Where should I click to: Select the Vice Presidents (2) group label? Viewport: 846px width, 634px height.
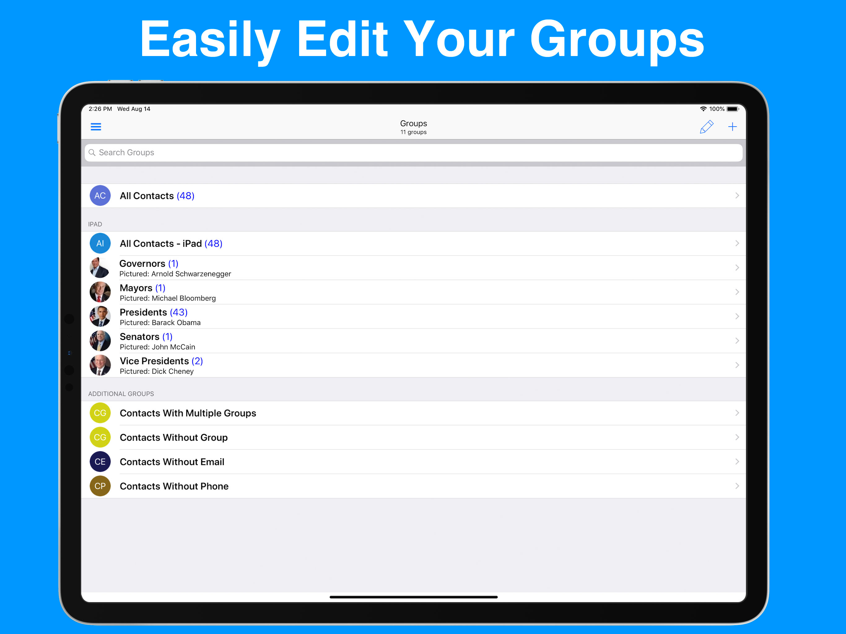pyautogui.click(x=161, y=361)
